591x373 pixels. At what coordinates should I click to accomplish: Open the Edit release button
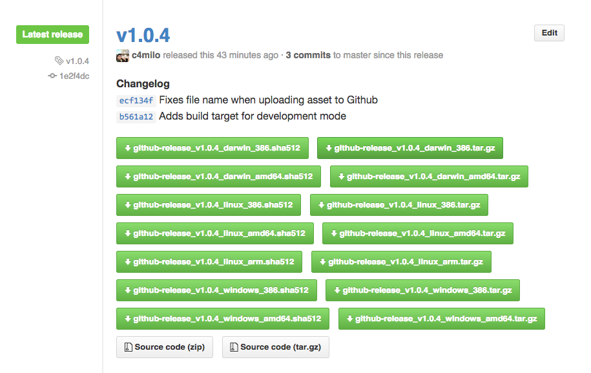549,33
